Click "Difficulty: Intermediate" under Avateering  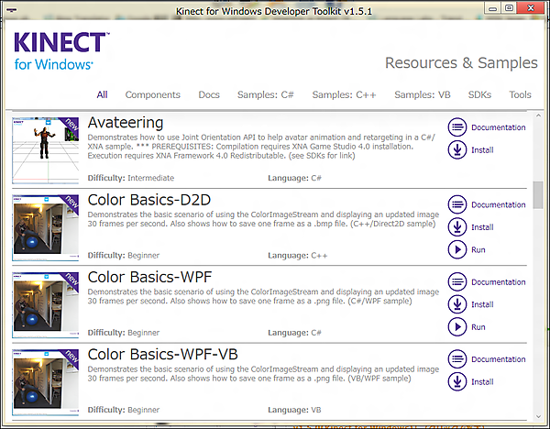pos(131,178)
